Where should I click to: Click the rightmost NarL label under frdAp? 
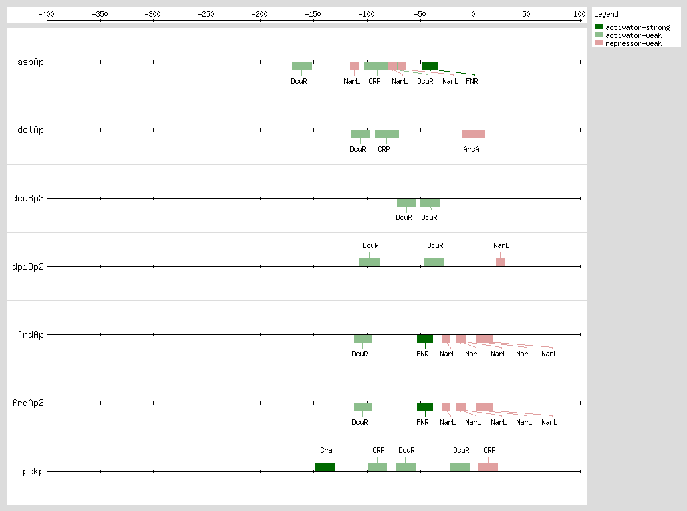(x=549, y=354)
